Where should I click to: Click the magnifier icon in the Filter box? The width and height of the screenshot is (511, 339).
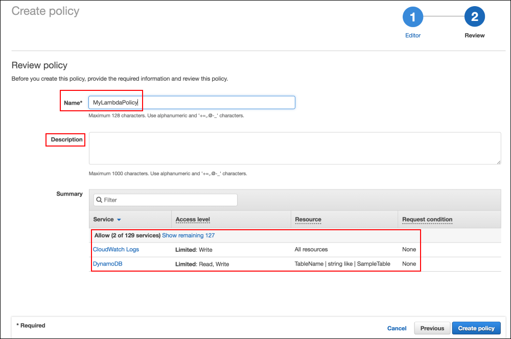pyautogui.click(x=100, y=200)
